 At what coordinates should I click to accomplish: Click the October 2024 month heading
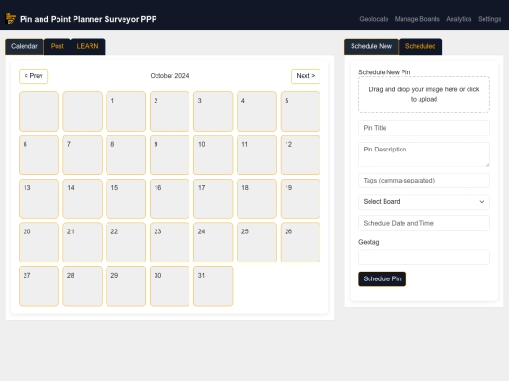pos(170,76)
